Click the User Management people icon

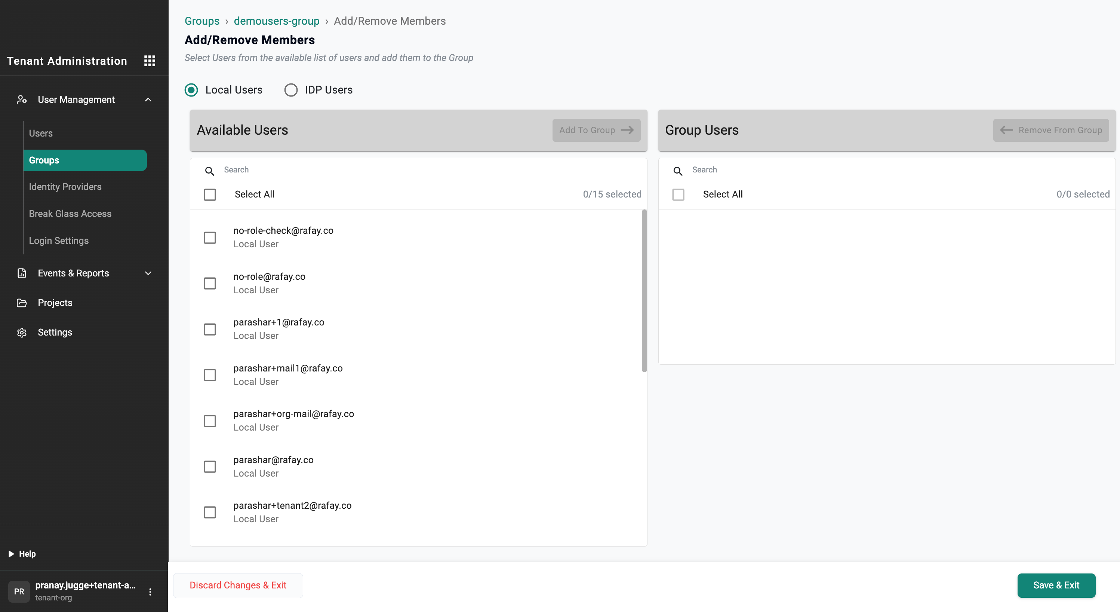21,100
